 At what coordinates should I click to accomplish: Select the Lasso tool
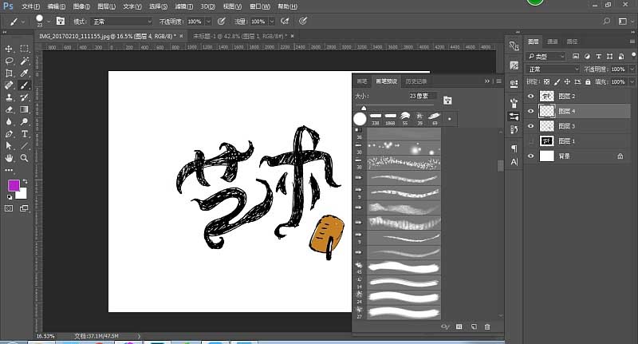tap(9, 61)
